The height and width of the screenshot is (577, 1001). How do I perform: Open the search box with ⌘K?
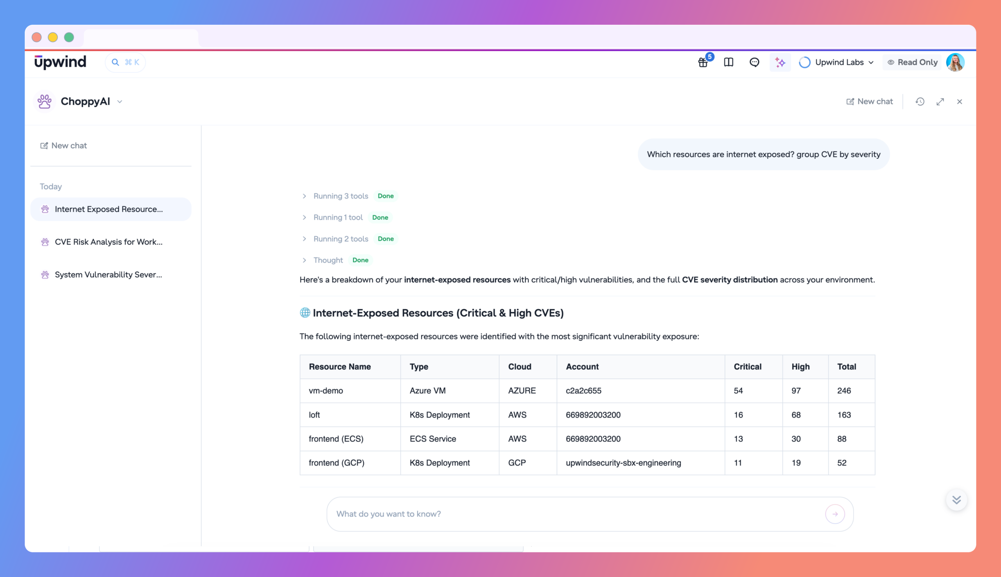125,62
